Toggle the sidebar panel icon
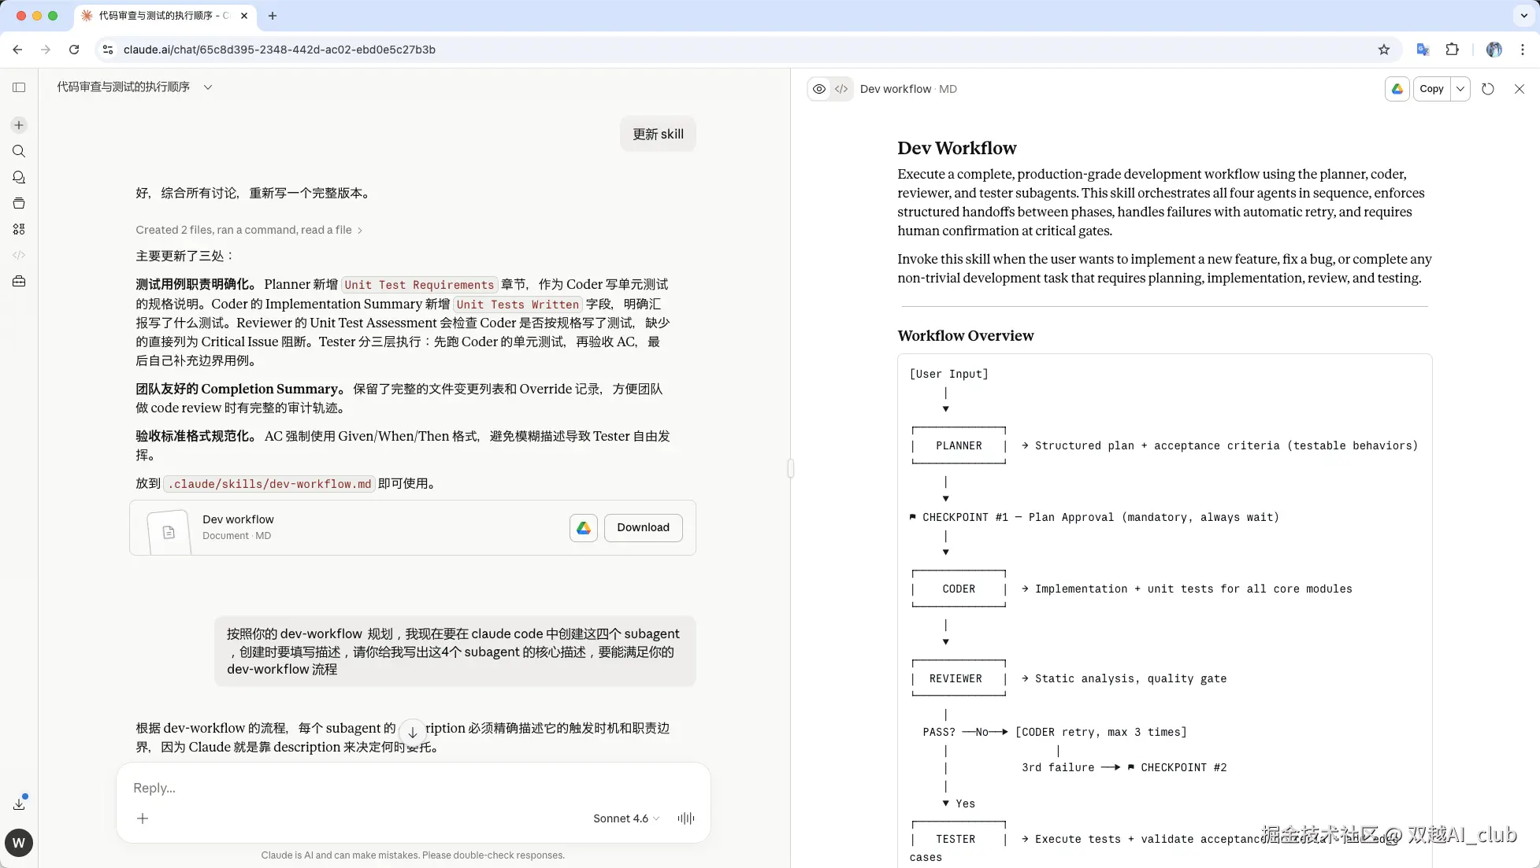The height and width of the screenshot is (868, 1540). tap(19, 87)
